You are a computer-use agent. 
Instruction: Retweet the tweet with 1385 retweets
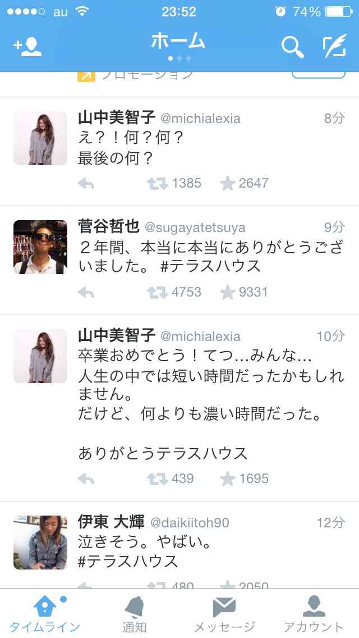tap(157, 184)
